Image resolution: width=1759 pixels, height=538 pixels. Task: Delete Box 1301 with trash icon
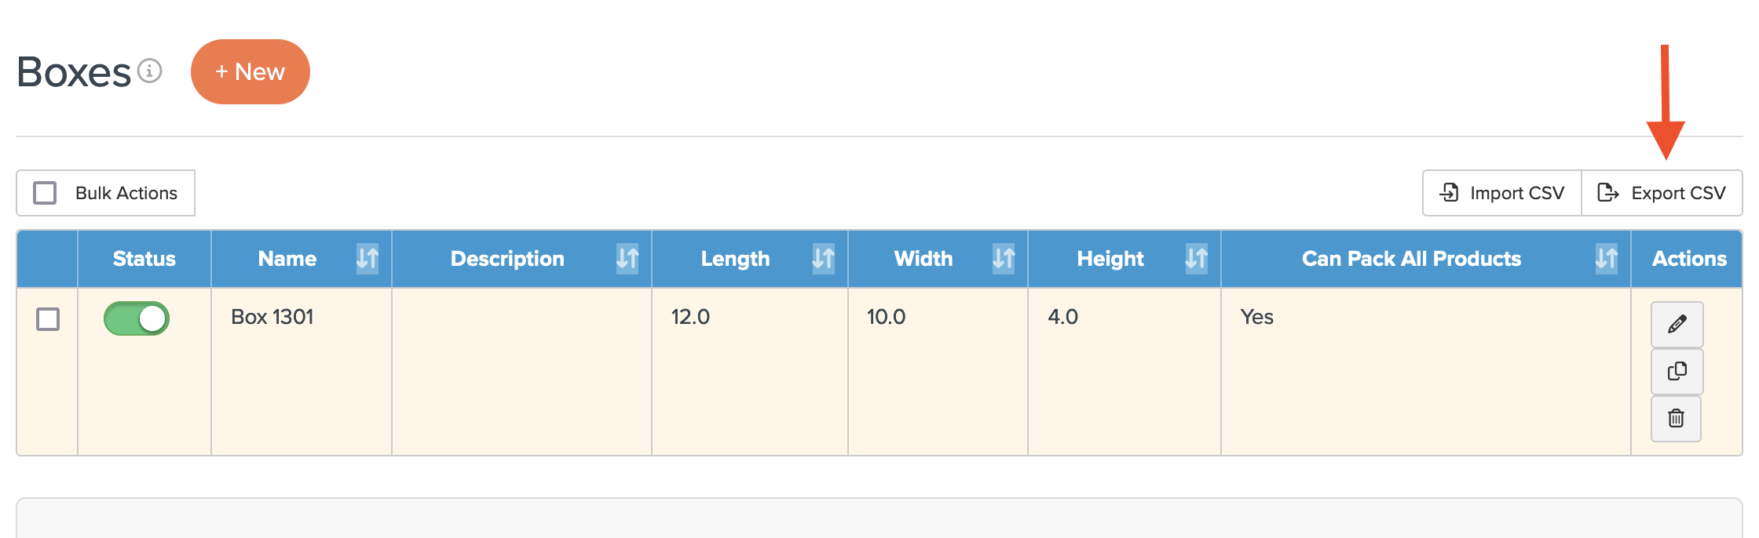[1676, 418]
